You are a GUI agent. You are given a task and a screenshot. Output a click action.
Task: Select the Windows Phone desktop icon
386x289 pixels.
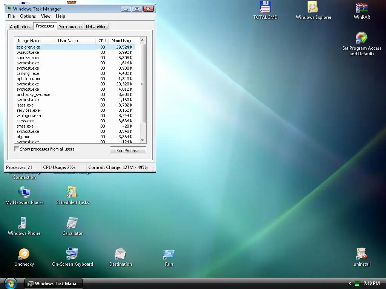[24, 226]
